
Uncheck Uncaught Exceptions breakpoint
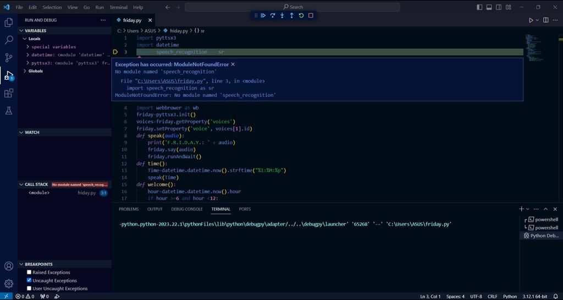click(x=29, y=280)
